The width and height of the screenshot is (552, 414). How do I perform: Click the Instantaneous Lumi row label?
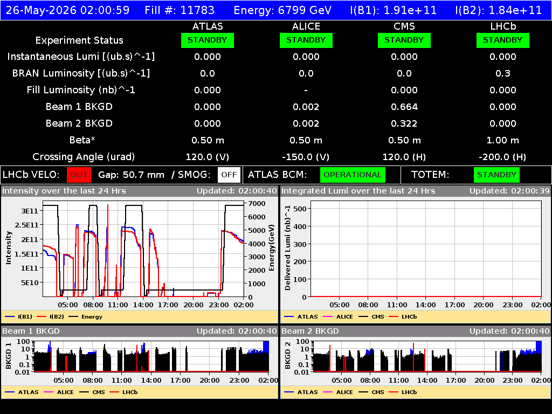(81, 57)
